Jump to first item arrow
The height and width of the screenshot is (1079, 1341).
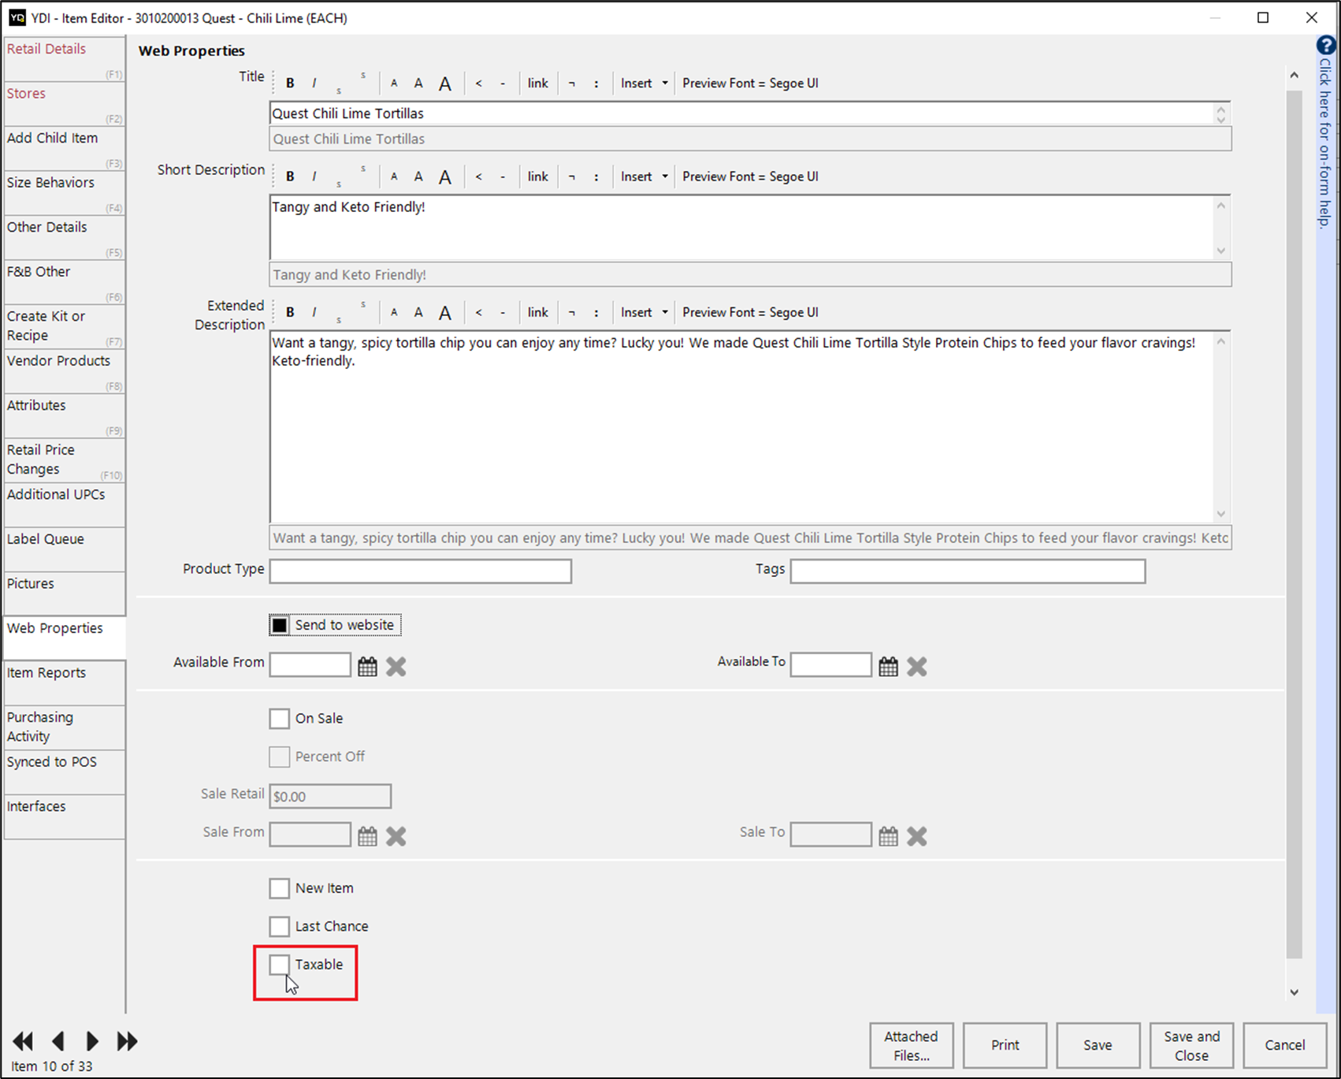[23, 1041]
